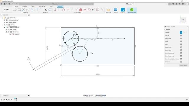Apply the Equal constraint

pos(68,10)
